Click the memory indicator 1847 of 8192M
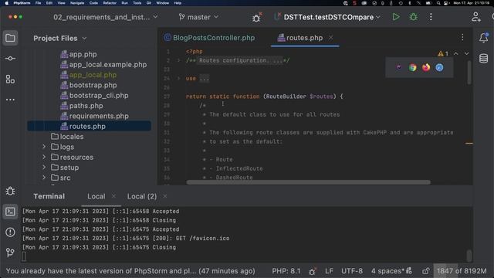The width and height of the screenshot is (494, 278). pyautogui.click(x=462, y=271)
